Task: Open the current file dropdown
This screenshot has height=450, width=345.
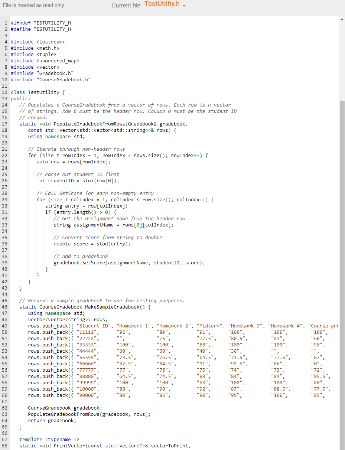Action: (x=183, y=5)
